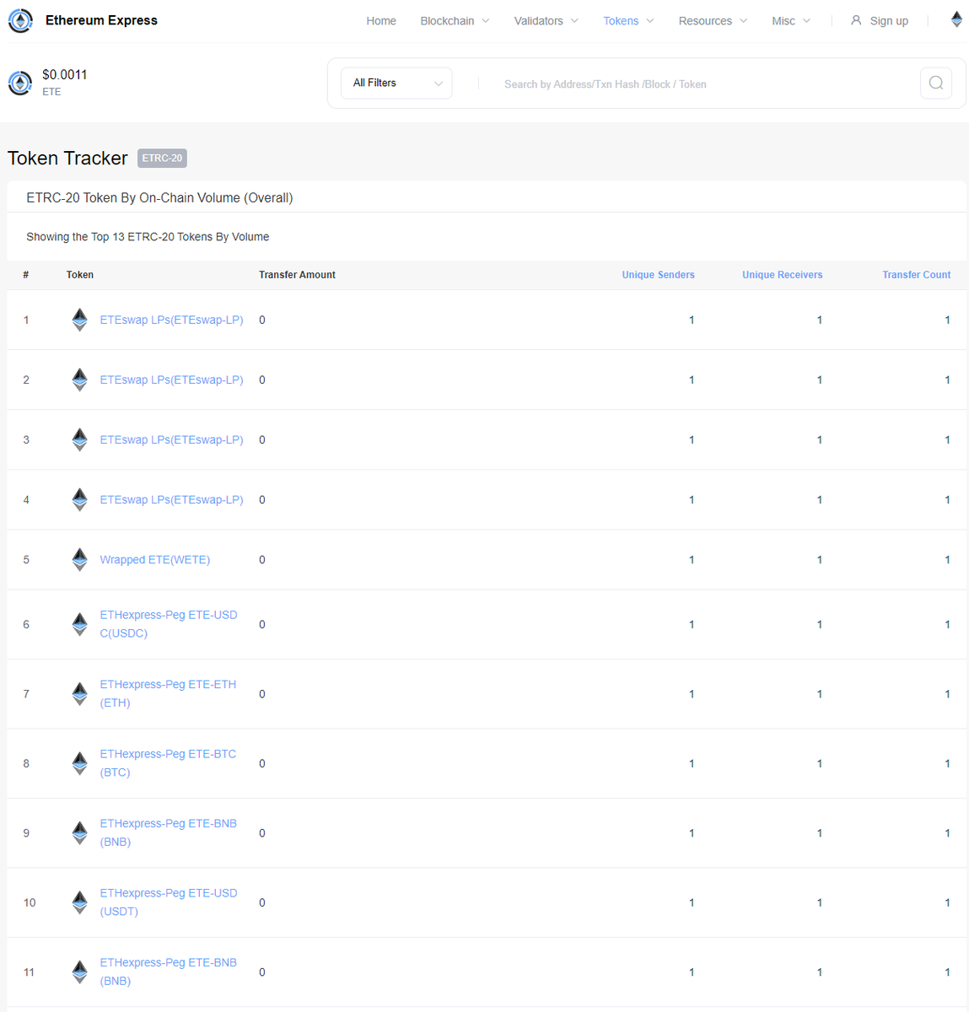This screenshot has height=1012, width=969.
Task: Click the ETEswap LPs token logo in row 1
Action: (x=79, y=320)
